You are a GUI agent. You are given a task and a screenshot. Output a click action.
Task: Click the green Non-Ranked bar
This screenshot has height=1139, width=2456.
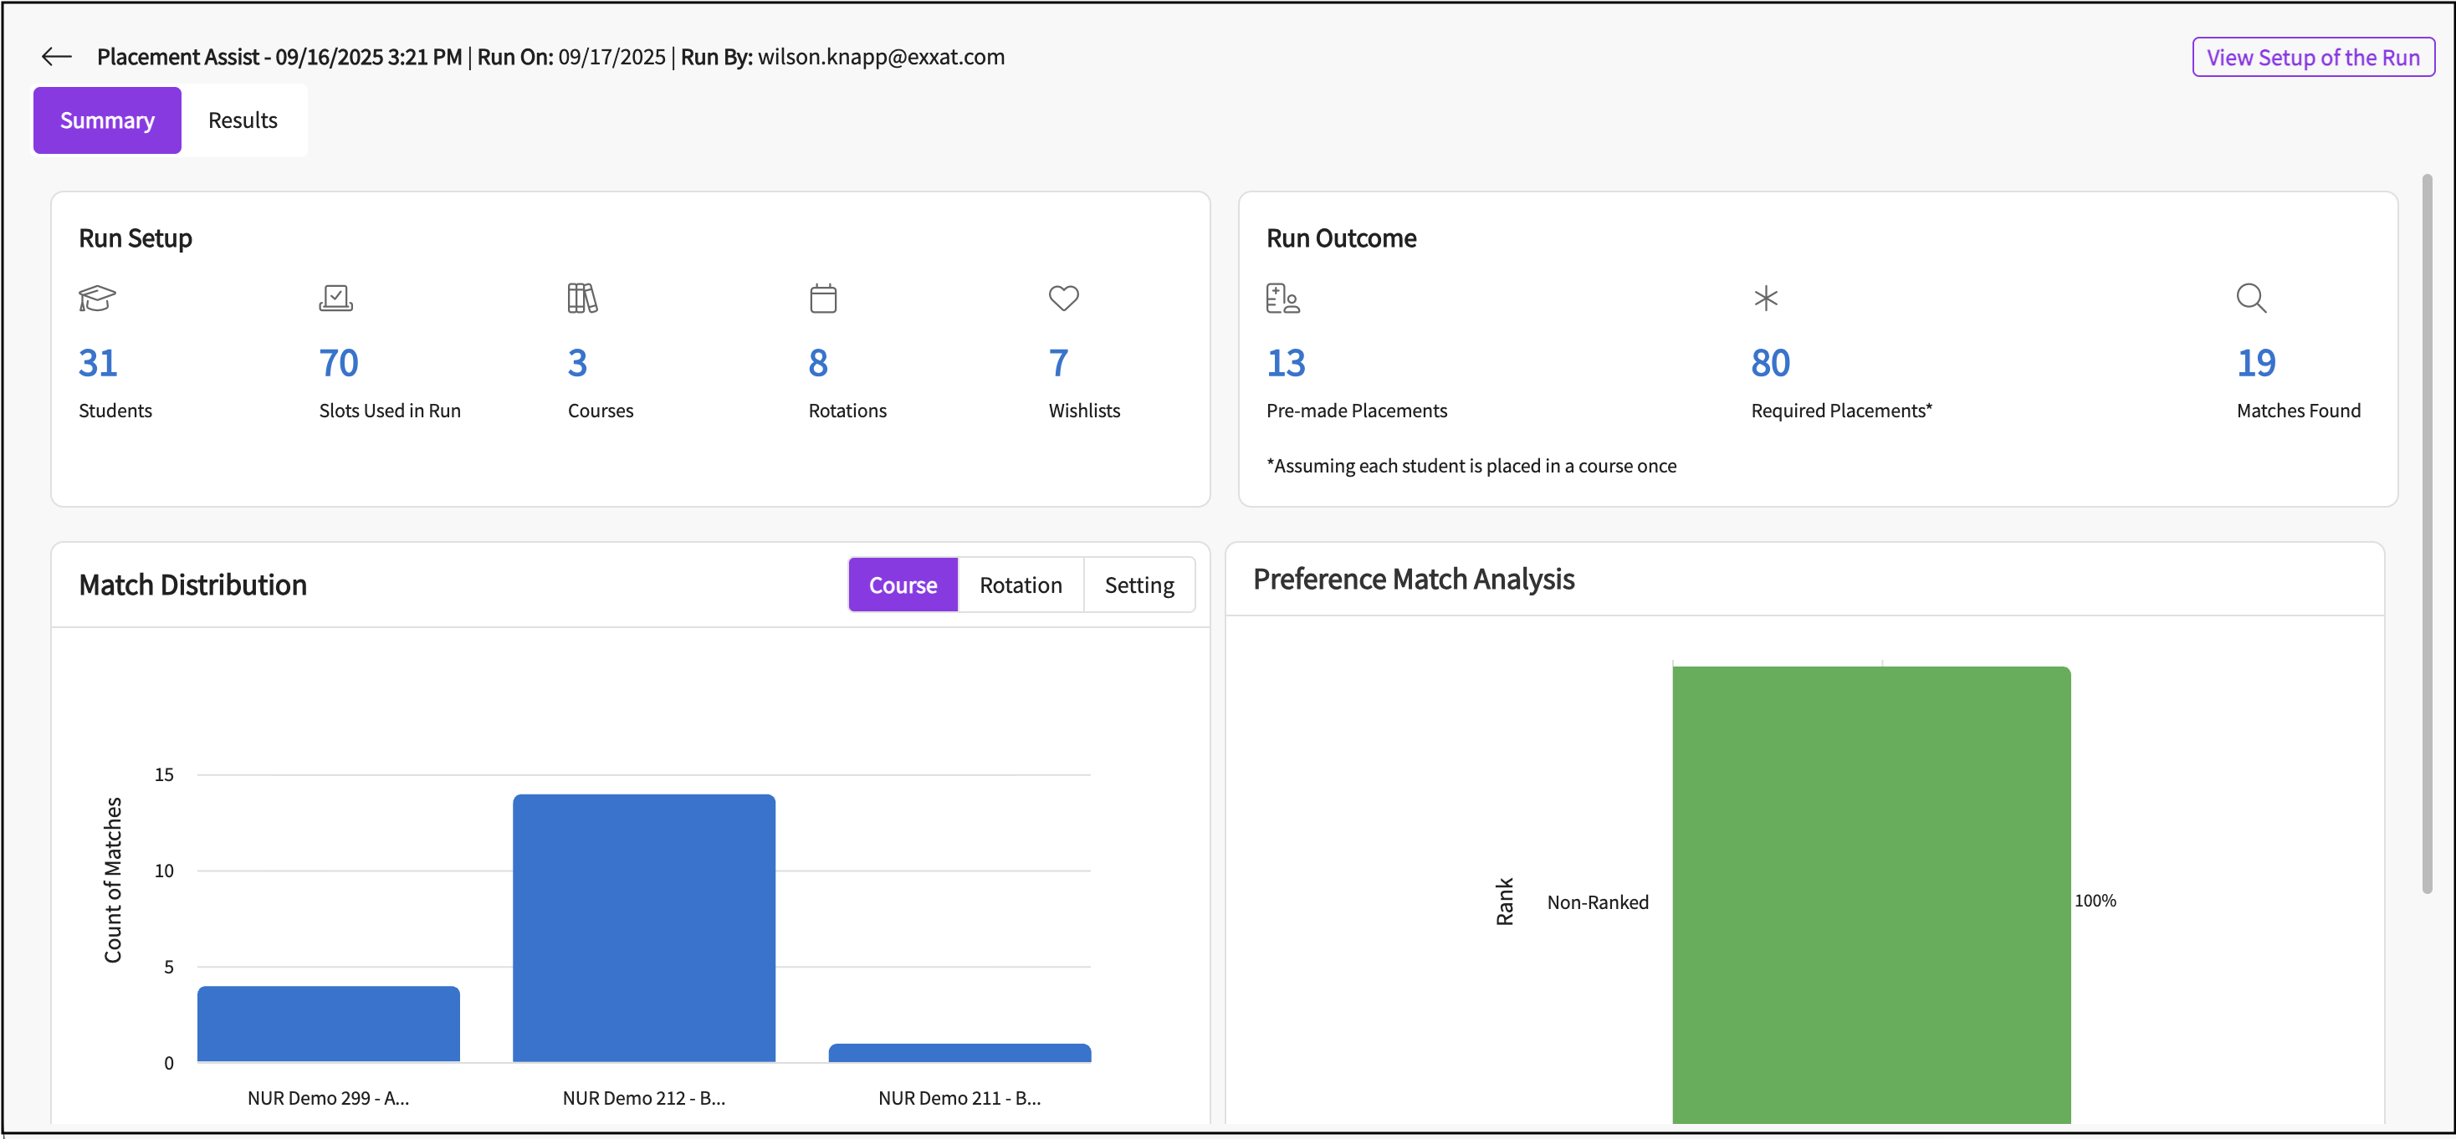coord(1870,894)
